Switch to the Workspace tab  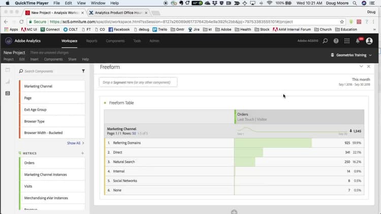[69, 41]
